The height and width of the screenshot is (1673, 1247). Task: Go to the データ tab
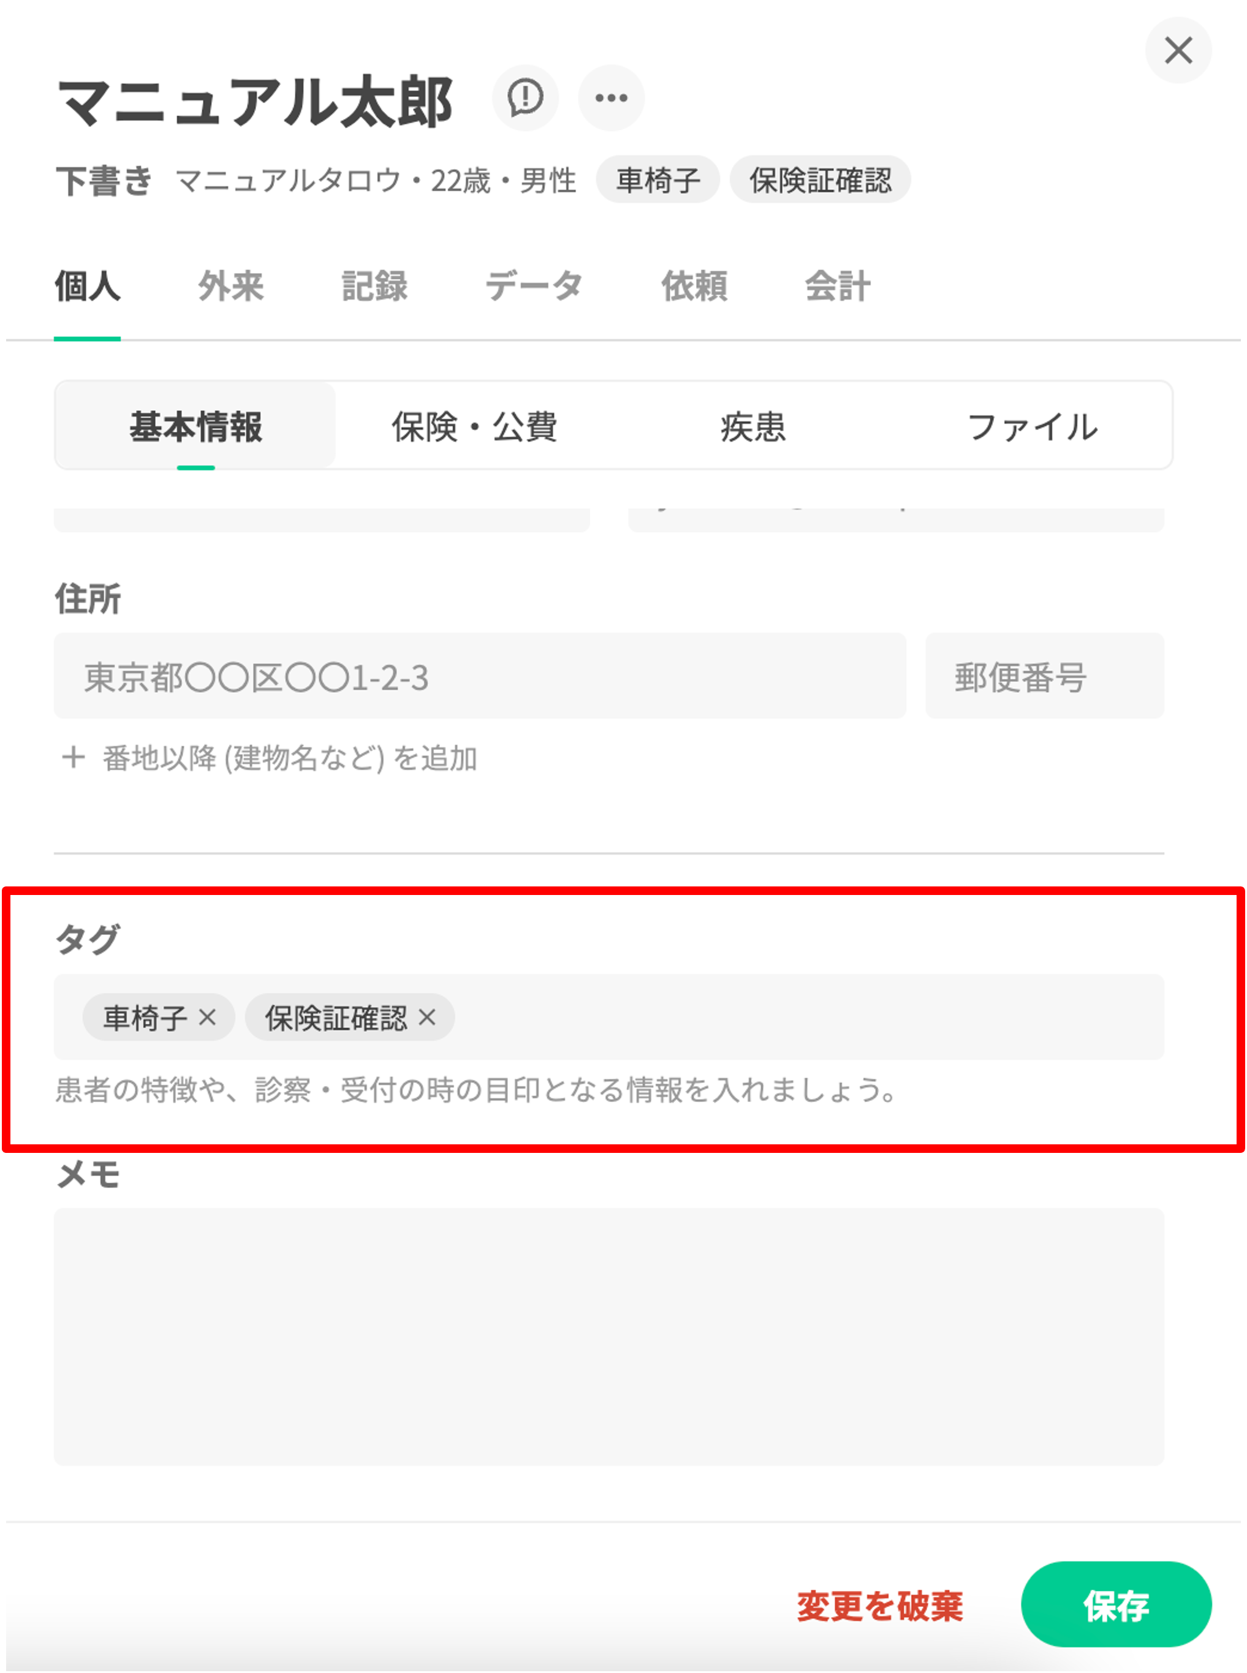[534, 287]
